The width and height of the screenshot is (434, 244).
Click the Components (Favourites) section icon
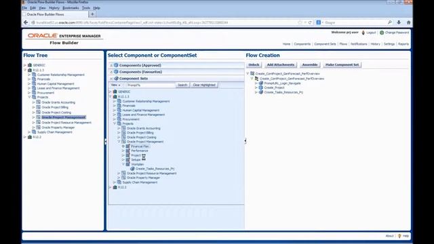point(116,72)
